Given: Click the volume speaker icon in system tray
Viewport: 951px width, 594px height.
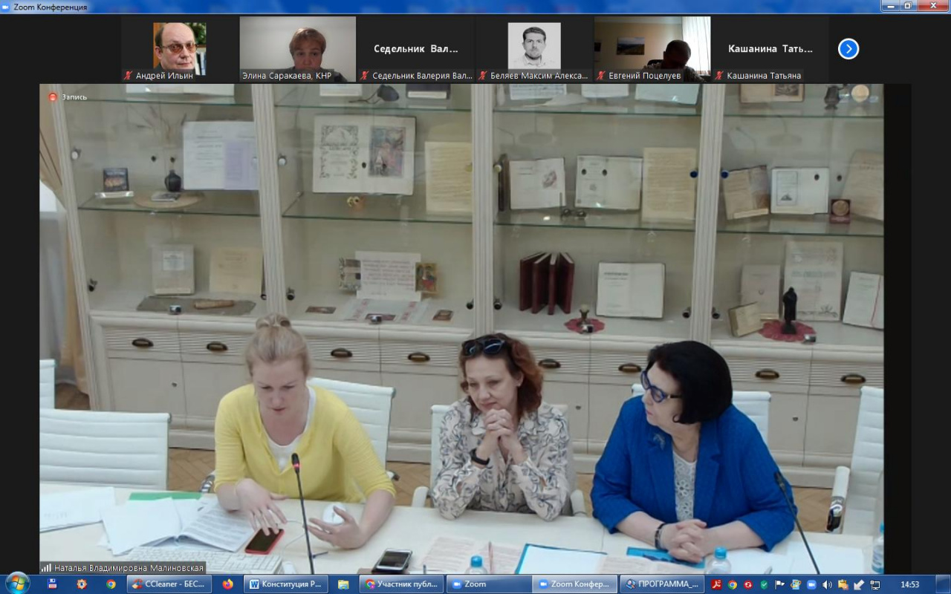Looking at the screenshot, I should 827,584.
